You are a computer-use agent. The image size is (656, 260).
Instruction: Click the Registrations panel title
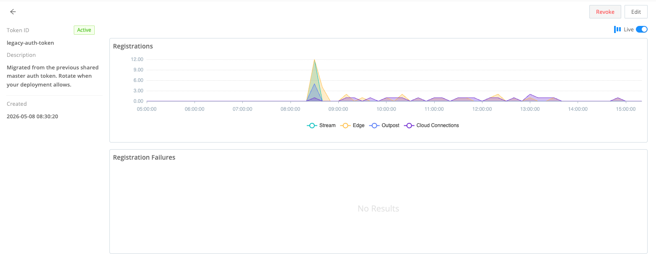tap(133, 46)
